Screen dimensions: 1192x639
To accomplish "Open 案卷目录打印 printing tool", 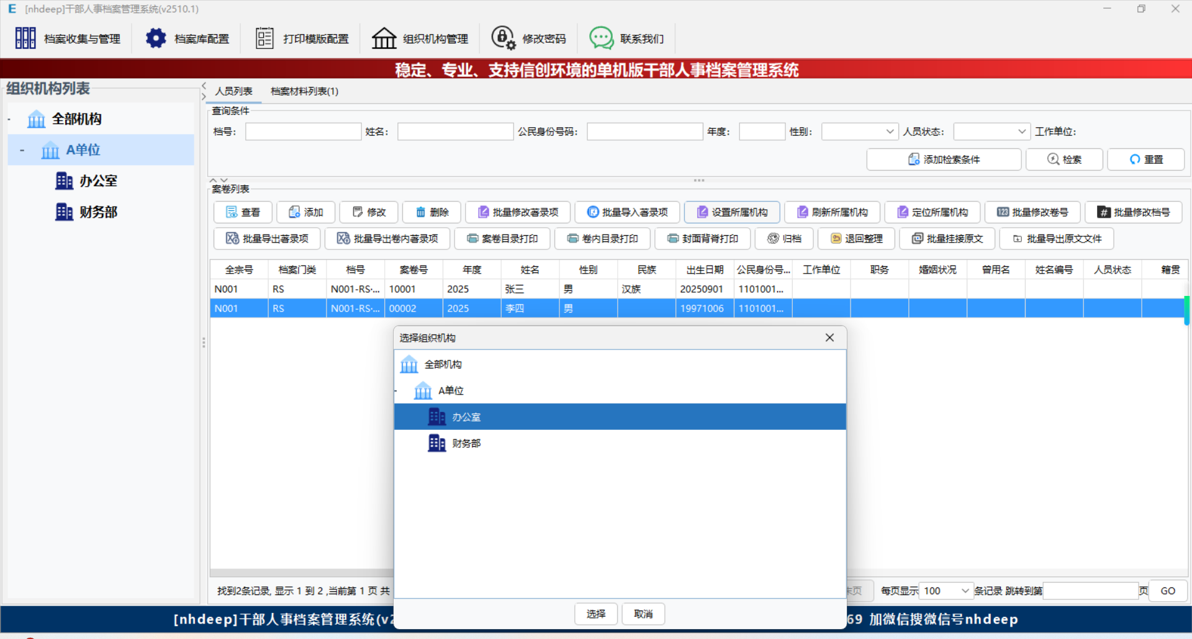I will pyautogui.click(x=502, y=238).
